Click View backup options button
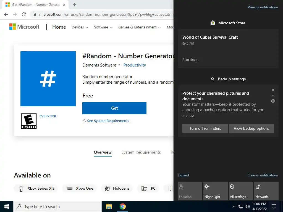Image resolution: width=283 pixels, height=212 pixels. click(x=251, y=128)
